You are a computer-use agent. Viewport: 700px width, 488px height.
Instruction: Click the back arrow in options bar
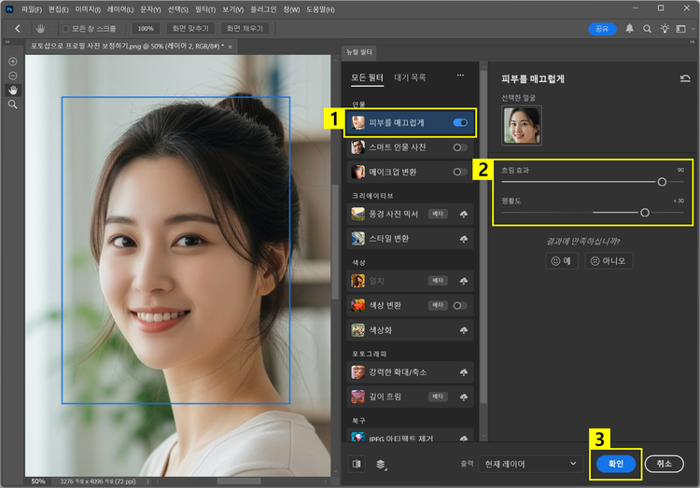(x=17, y=29)
